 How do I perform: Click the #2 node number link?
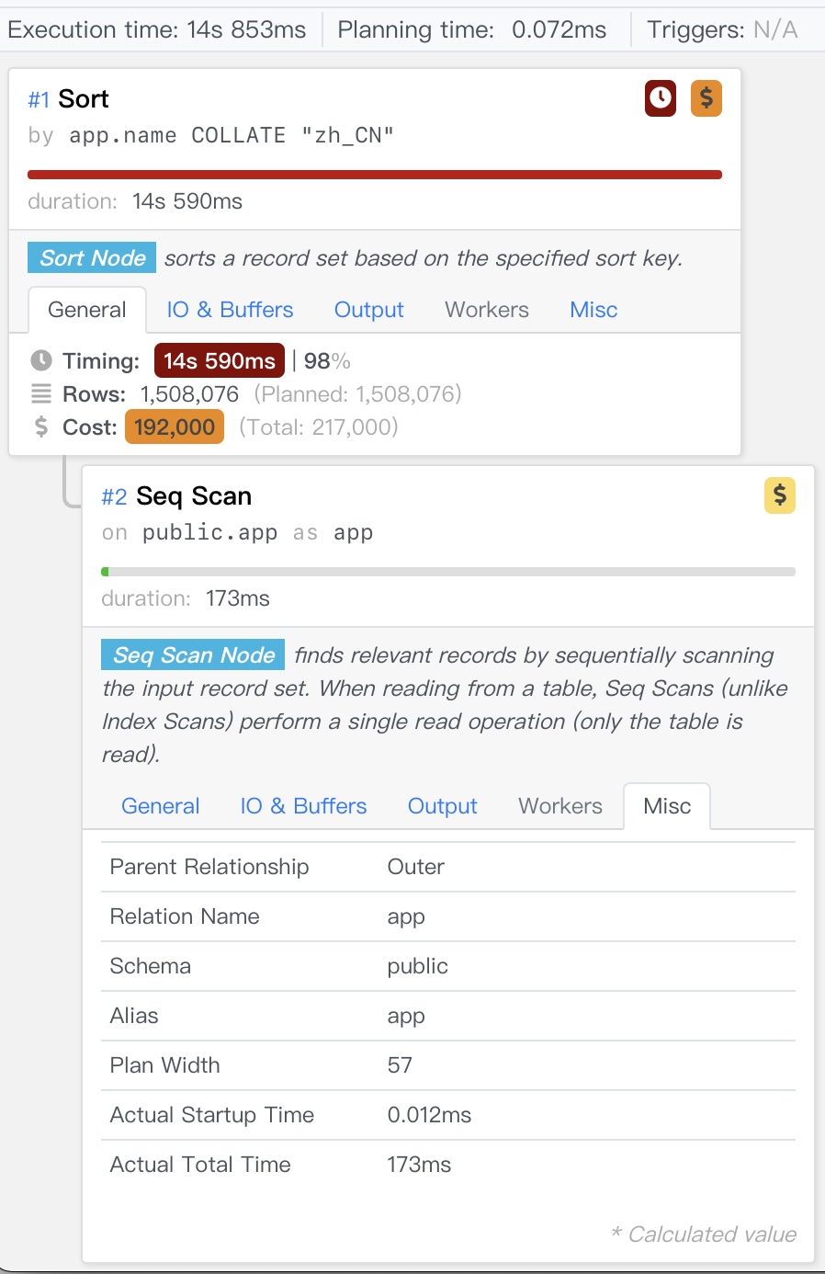[x=114, y=497]
